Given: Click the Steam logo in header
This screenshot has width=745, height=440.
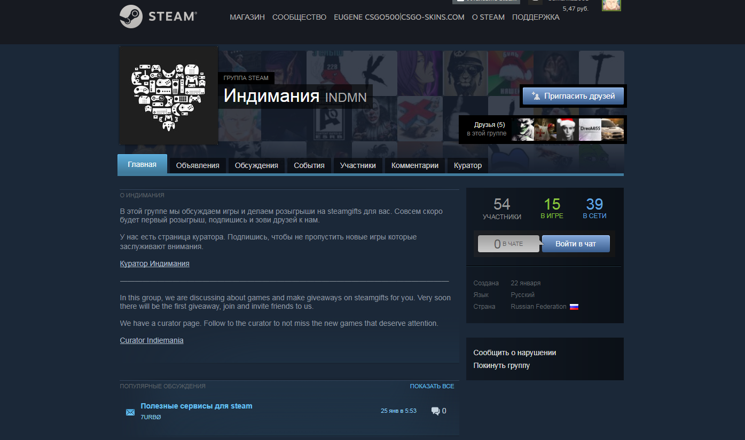Looking at the screenshot, I should point(158,17).
